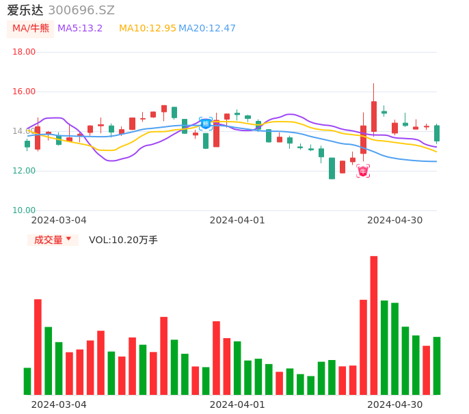The image size is (469, 414).
Task: Click the tallest red candlestick reaching above 16.00
Action: (x=374, y=115)
